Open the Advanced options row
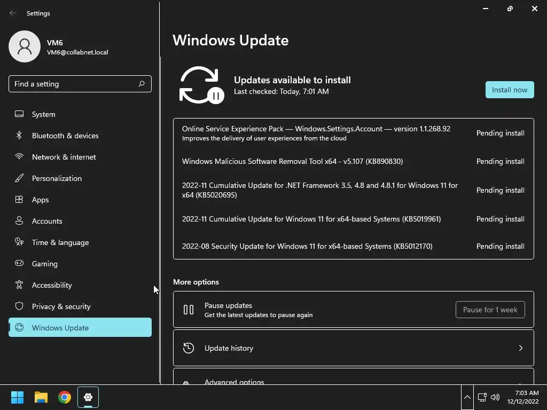Image resolution: width=547 pixels, height=410 pixels. [354, 377]
